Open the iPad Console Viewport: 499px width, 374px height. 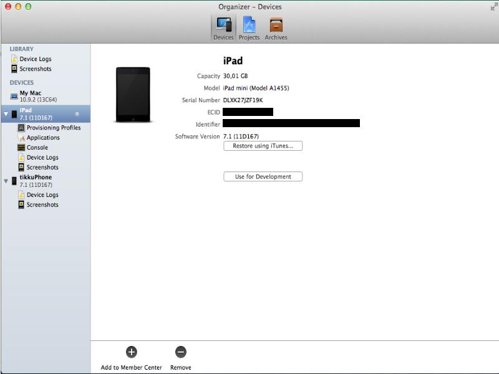[x=37, y=147]
